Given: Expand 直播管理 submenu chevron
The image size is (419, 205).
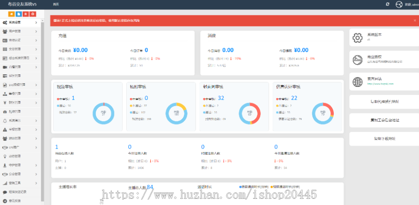Looking at the screenshot, I should pyautogui.click(x=36, y=67).
